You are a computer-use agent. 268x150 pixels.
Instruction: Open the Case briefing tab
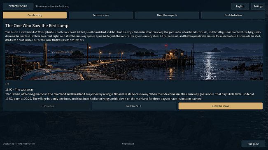(x=35, y=15)
